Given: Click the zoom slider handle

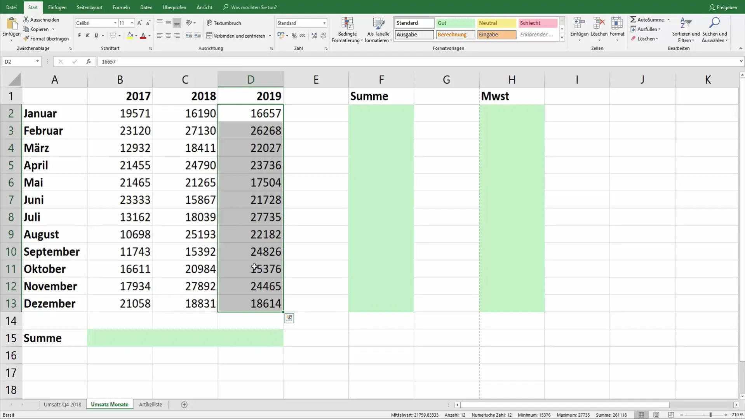Looking at the screenshot, I should (710, 415).
